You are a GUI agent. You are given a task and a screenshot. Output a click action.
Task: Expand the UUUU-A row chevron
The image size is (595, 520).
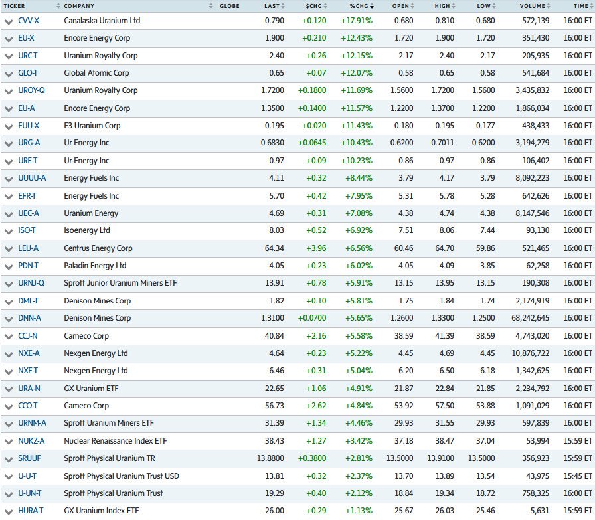[9, 179]
